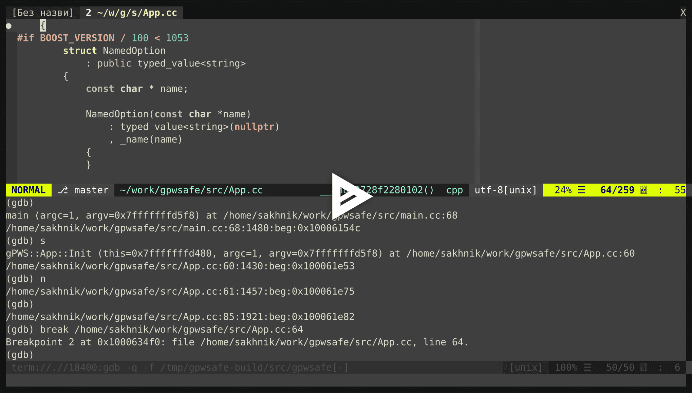Click the git branch icon beside master

pos(63,190)
